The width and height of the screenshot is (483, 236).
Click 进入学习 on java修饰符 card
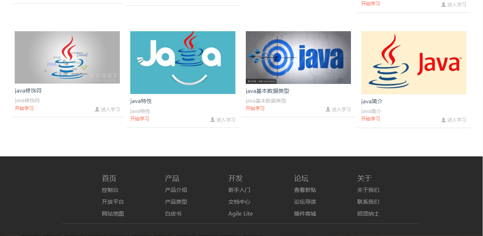pyautogui.click(x=110, y=109)
